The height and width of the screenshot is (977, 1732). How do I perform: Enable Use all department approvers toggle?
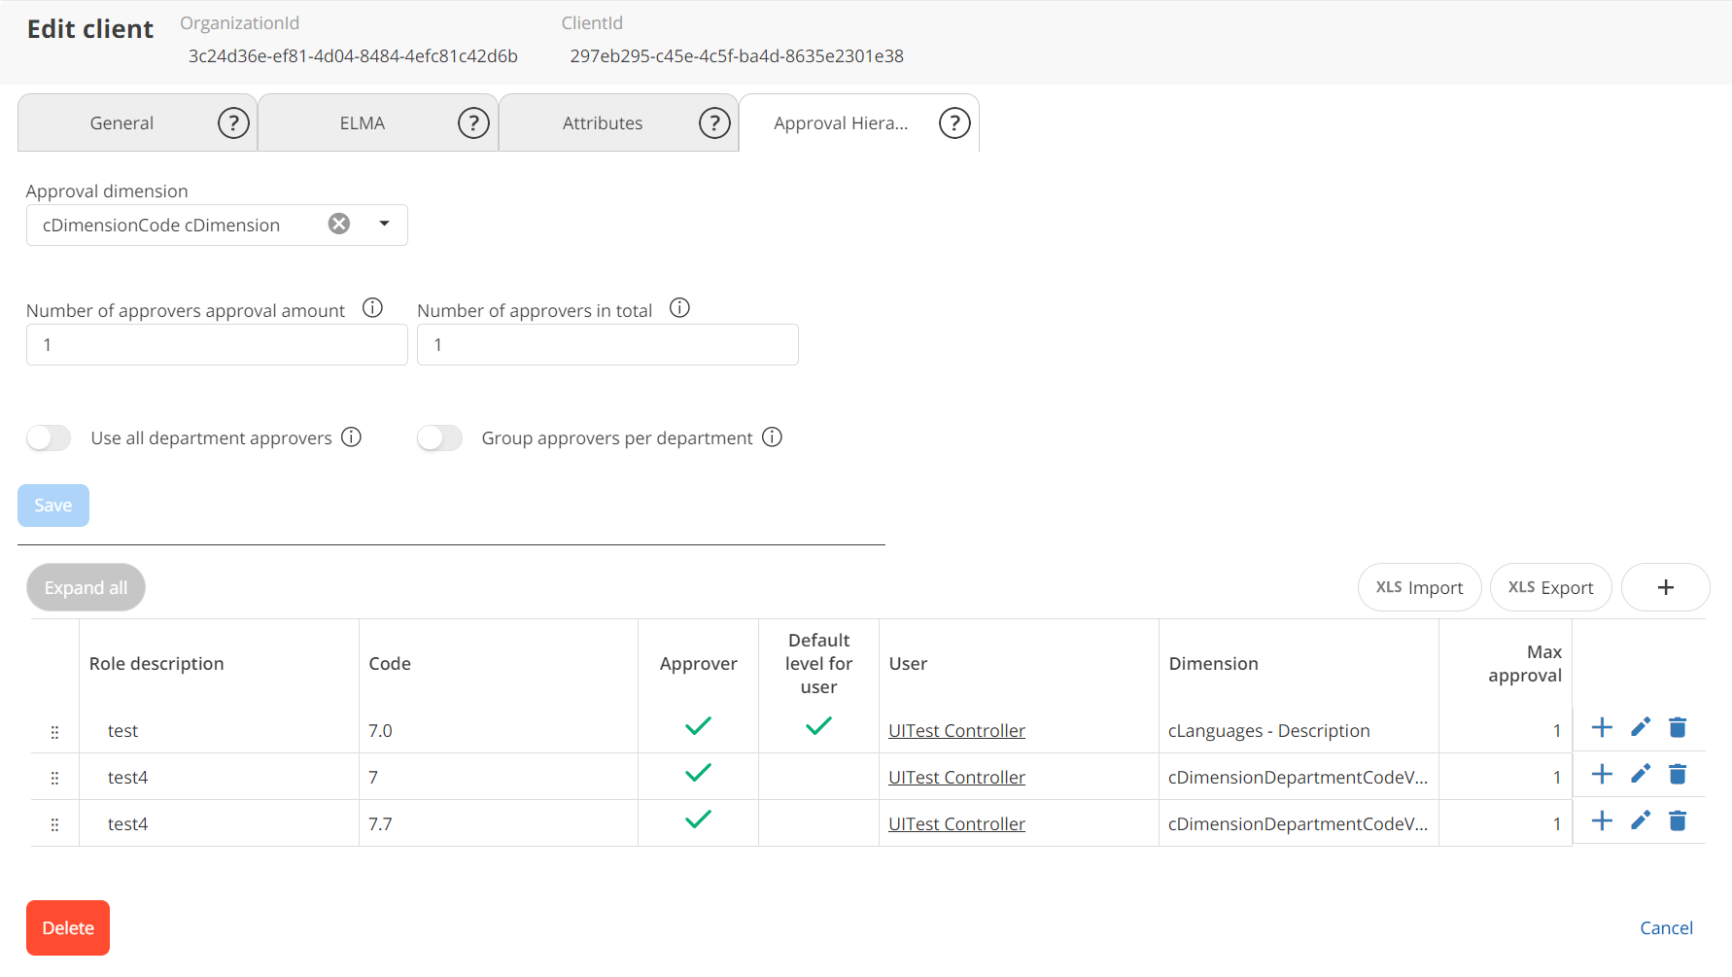coord(49,438)
